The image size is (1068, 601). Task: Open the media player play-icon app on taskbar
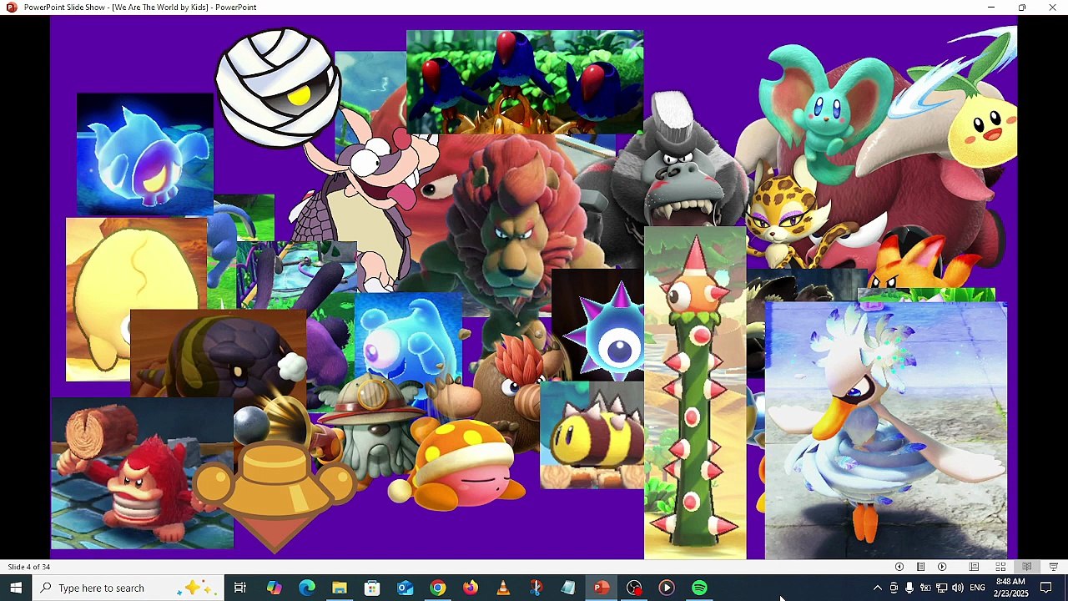click(x=667, y=588)
